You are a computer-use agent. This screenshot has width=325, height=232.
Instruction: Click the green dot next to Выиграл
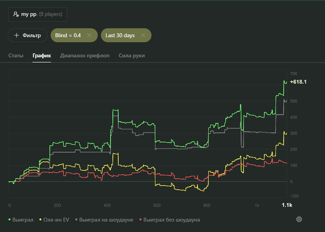[10, 219]
